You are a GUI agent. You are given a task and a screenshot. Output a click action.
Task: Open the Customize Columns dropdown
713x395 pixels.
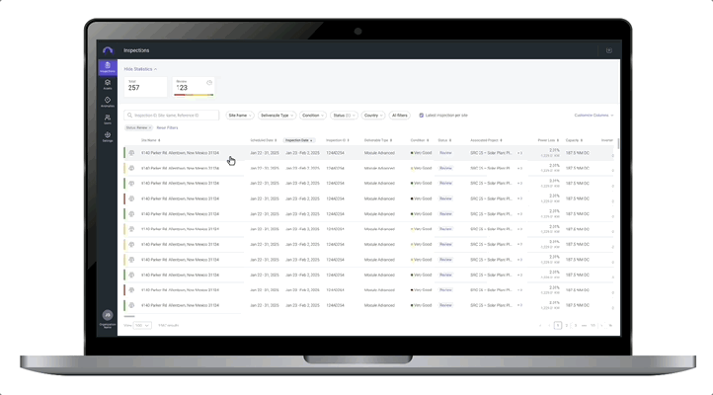click(x=594, y=116)
